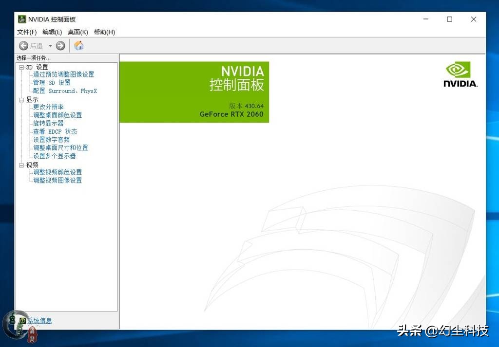Collapse the 显示 tree section
499x347 pixels.
point(21,99)
